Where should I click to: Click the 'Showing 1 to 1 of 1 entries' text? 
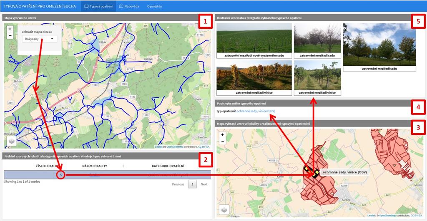(22, 181)
